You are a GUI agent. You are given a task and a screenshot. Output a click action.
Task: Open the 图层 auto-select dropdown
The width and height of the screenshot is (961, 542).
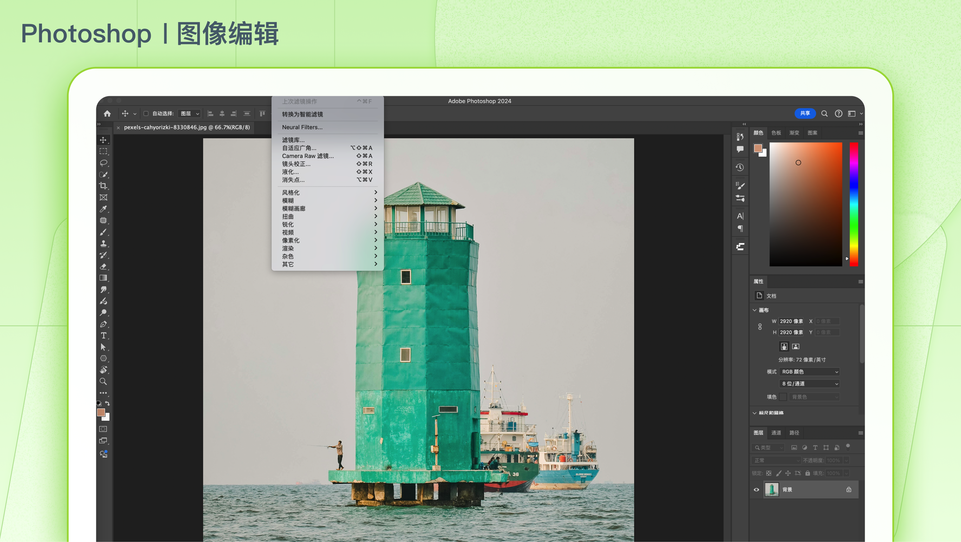click(190, 114)
